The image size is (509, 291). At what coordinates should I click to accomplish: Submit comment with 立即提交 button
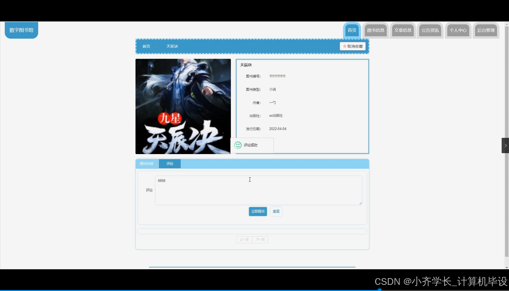258,211
